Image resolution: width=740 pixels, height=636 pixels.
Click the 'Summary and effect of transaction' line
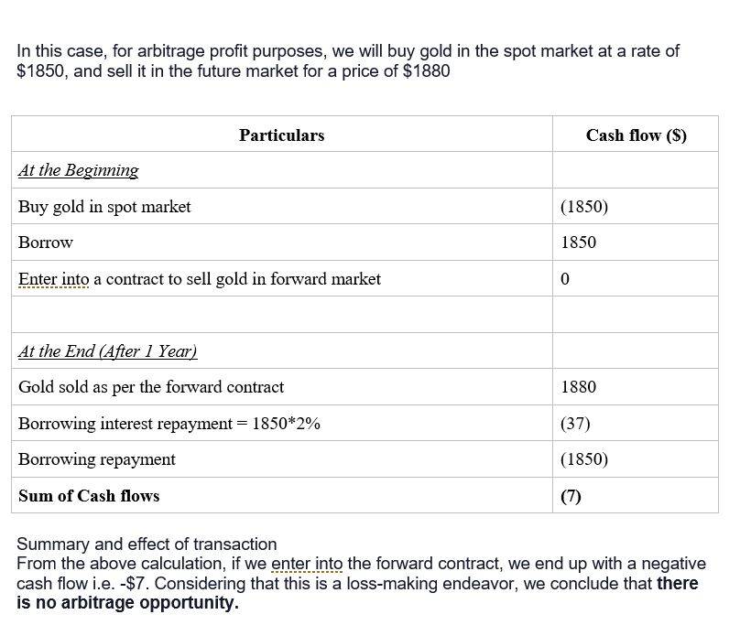click(147, 544)
